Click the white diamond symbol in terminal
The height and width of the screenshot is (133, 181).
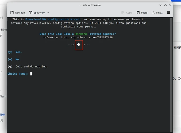(79, 45)
